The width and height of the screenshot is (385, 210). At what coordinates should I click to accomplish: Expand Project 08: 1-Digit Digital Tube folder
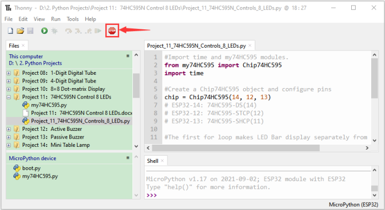tap(9, 73)
